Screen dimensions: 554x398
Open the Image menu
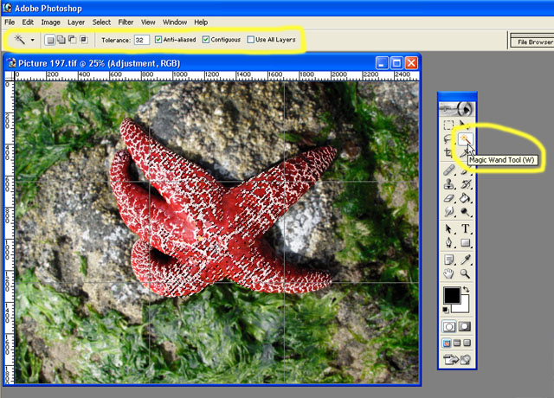[50, 22]
